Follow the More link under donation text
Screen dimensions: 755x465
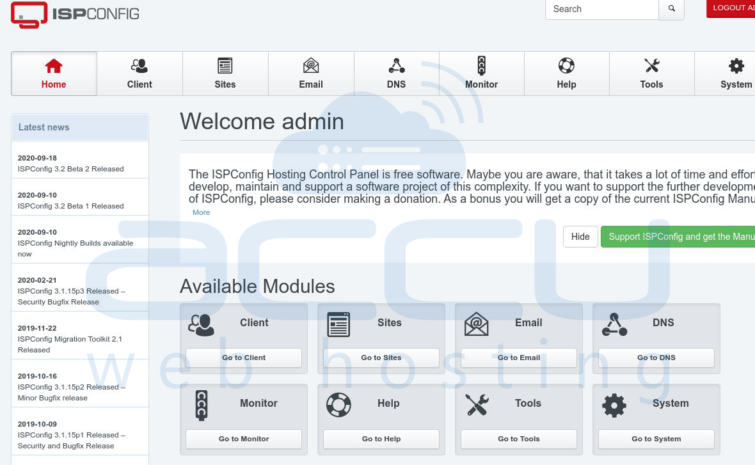click(202, 212)
